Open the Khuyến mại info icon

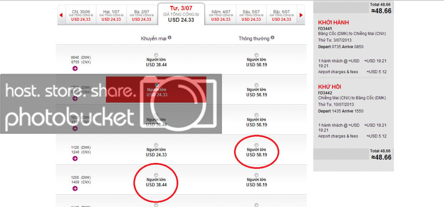(x=170, y=37)
